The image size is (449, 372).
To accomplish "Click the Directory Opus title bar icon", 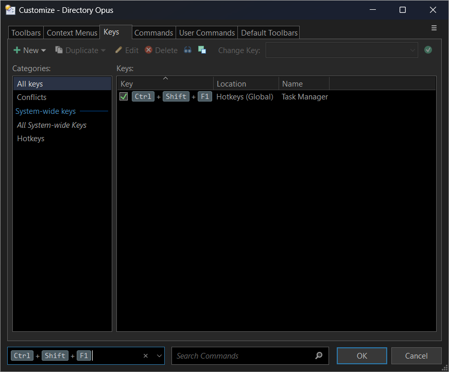I will click(x=10, y=10).
